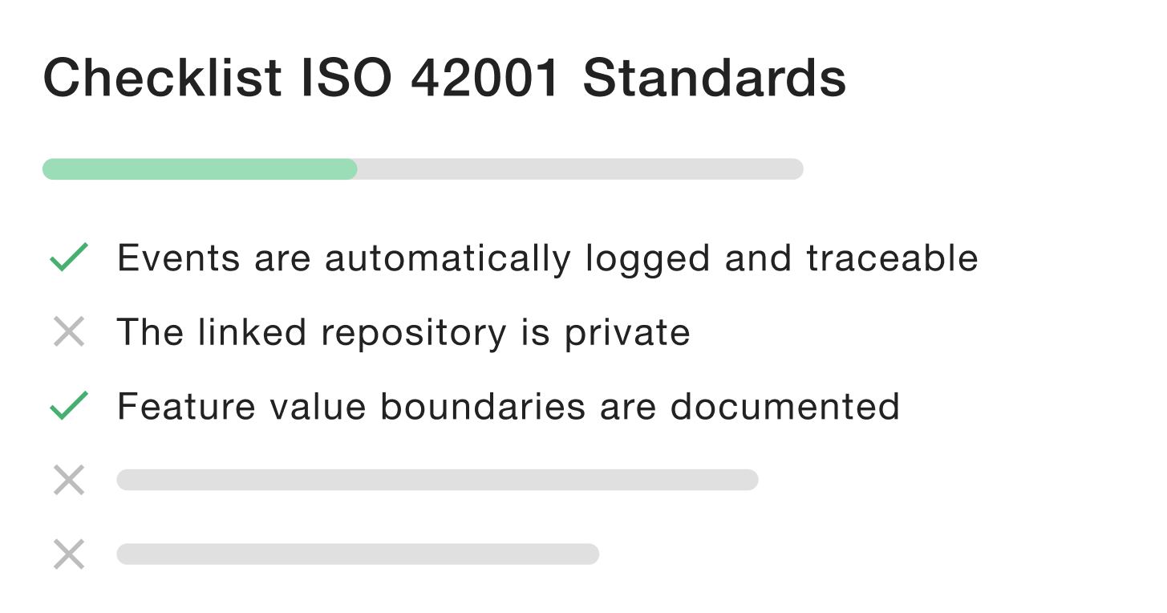
Task: Click the word documented in the third item
Action: point(784,406)
